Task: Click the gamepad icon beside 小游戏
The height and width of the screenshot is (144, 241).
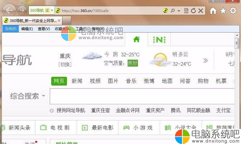Action: (126, 128)
